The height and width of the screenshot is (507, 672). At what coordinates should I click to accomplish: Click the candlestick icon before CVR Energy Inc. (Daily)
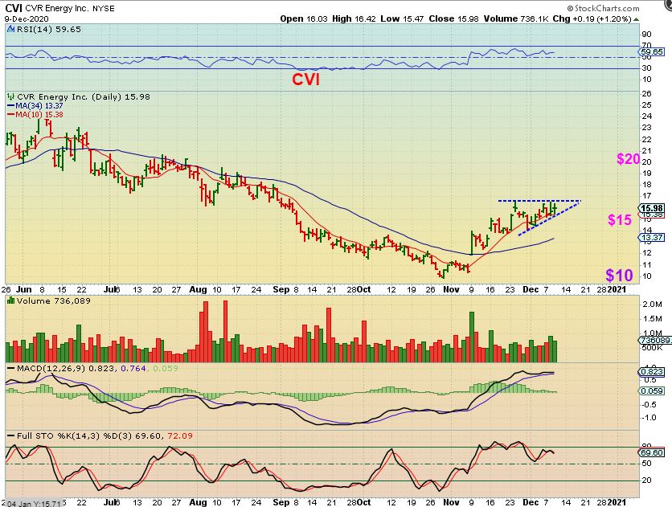[x=11, y=96]
